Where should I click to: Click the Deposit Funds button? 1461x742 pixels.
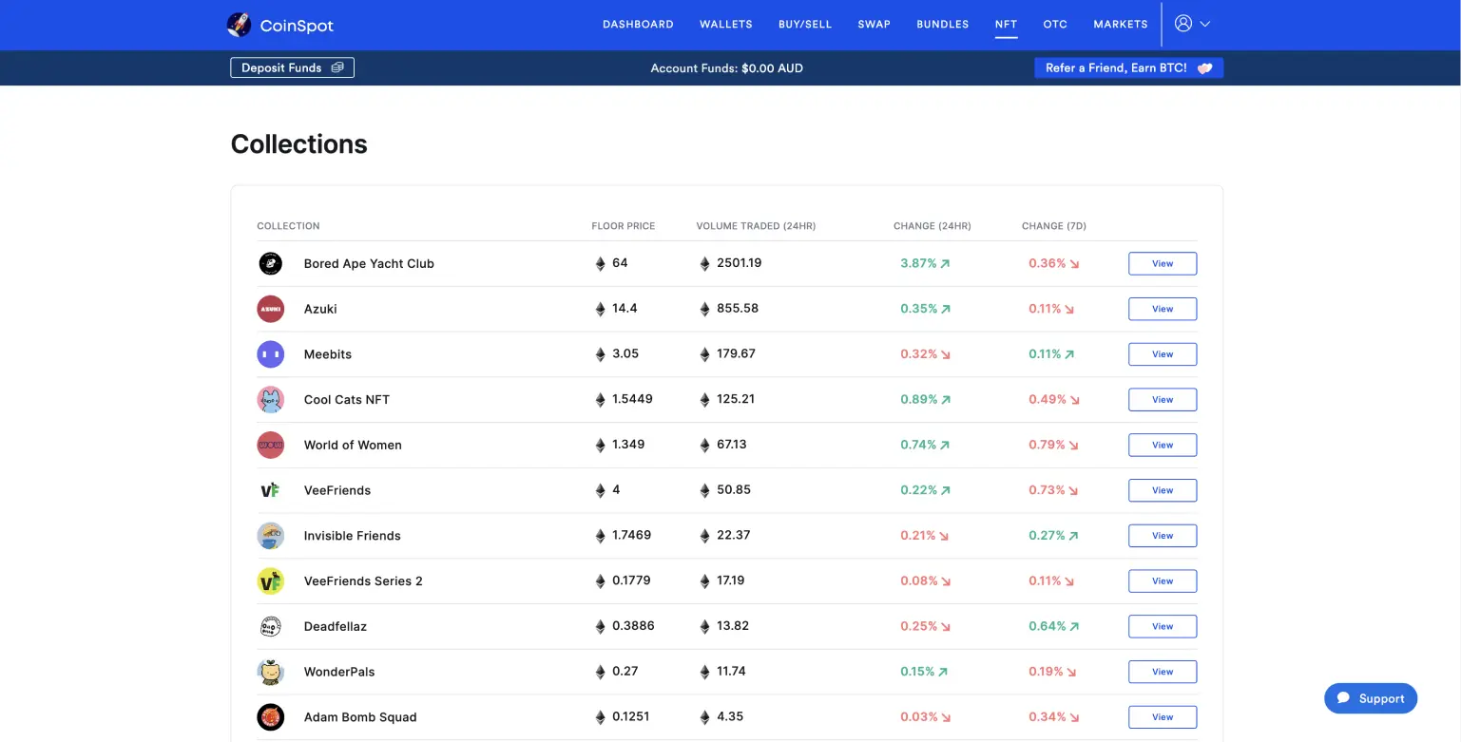pyautogui.click(x=292, y=67)
